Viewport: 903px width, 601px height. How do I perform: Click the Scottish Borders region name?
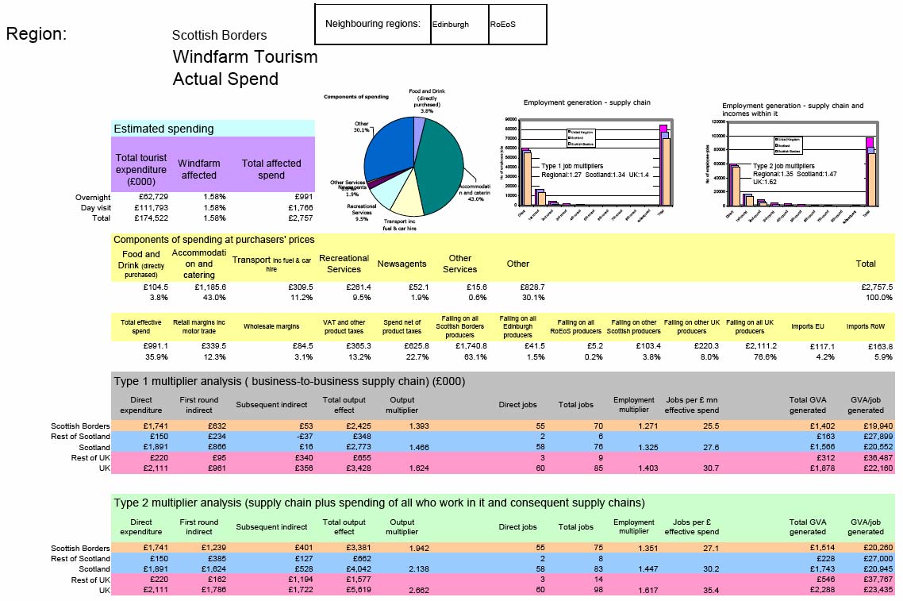(220, 35)
